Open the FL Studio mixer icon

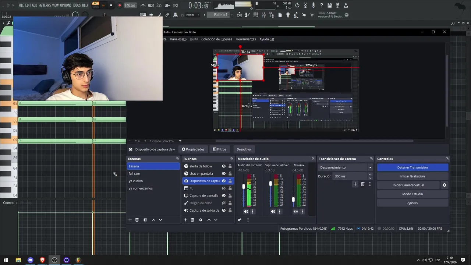coord(264,15)
